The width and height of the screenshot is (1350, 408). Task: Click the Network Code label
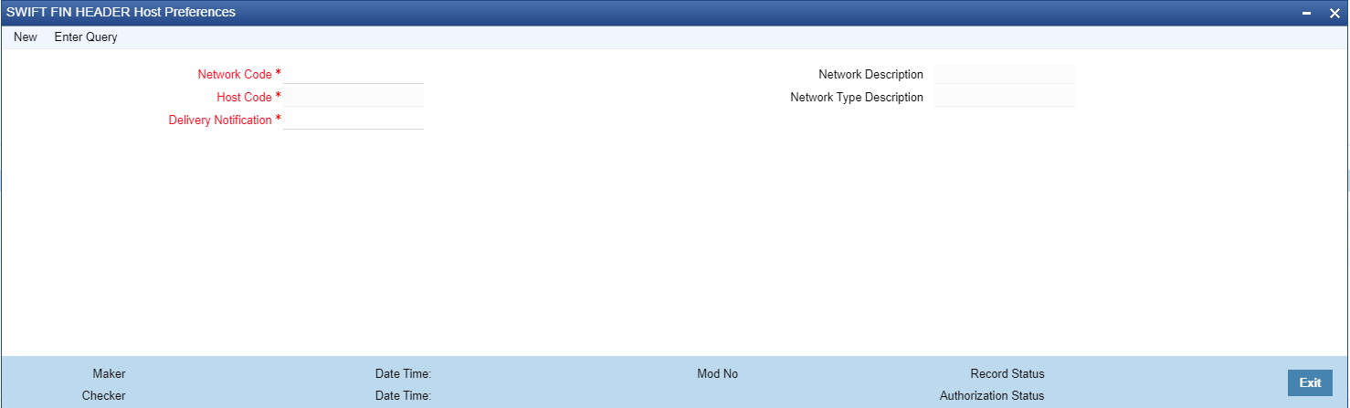(235, 74)
